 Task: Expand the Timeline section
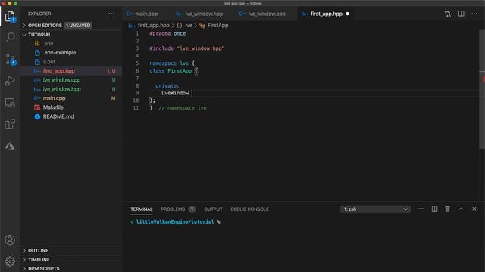tap(39, 260)
